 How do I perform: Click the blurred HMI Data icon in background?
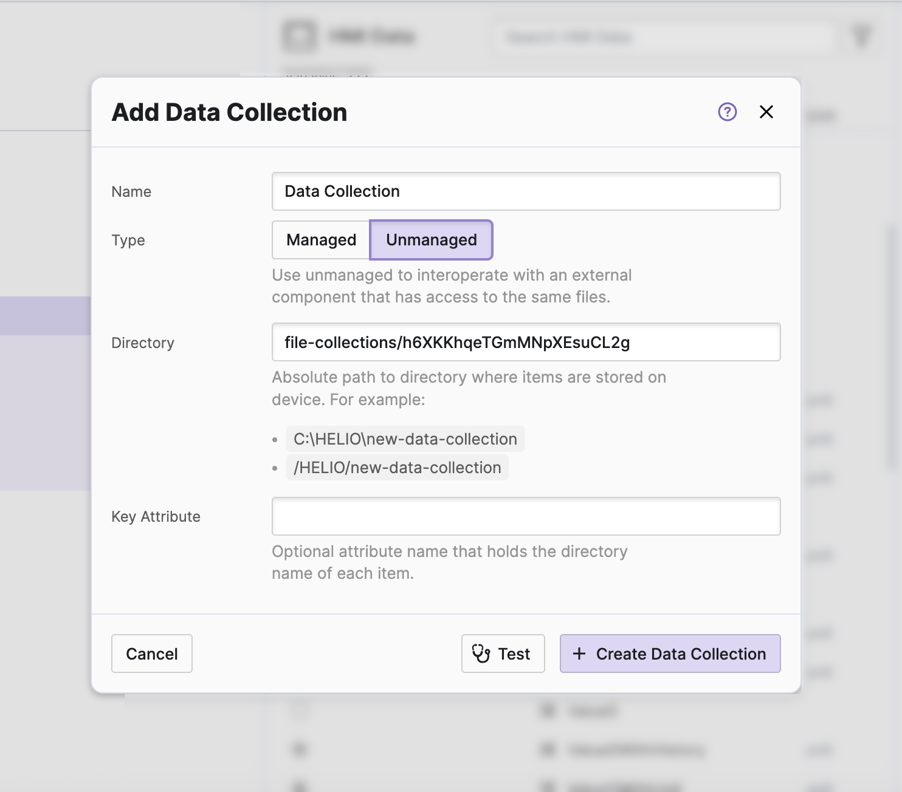(299, 36)
